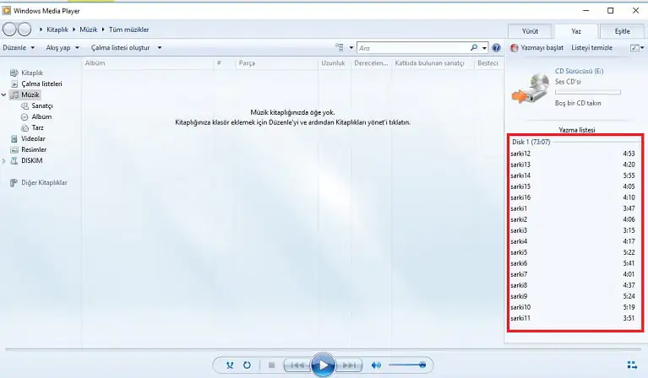Viewport: 648px width, 378px height.
Task: Select the Resimler tree item
Action: (34, 150)
